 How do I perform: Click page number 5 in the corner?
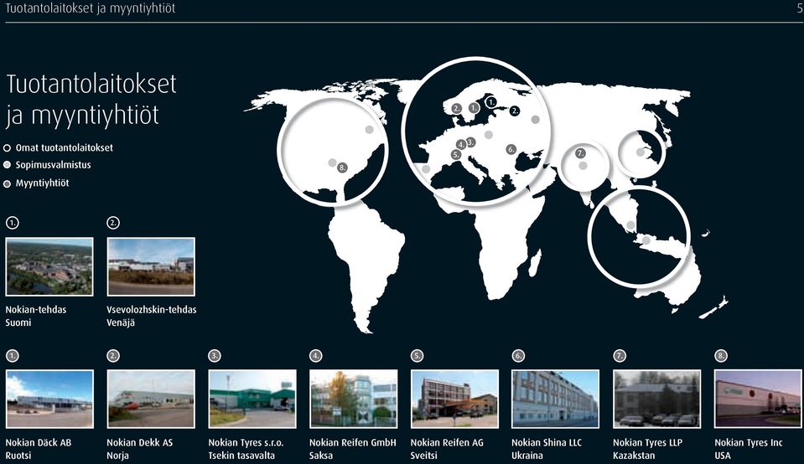point(799,8)
